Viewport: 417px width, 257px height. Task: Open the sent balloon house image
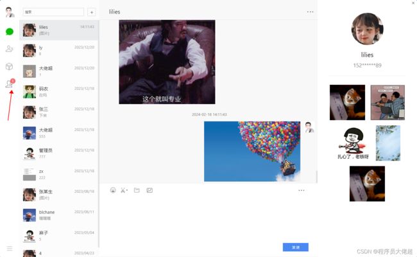[x=252, y=151]
